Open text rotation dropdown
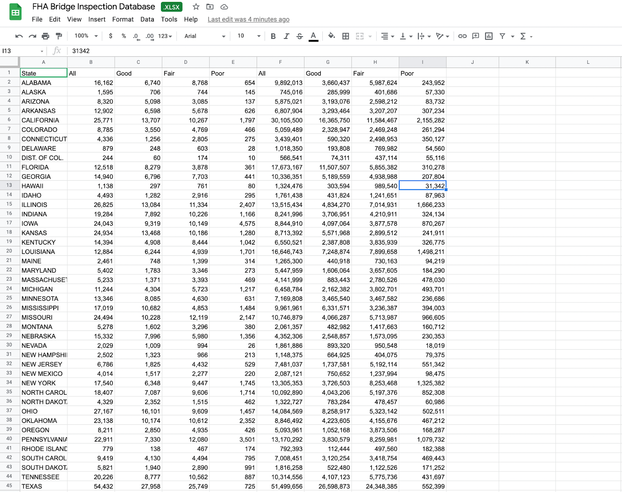The width and height of the screenshot is (622, 492). tap(442, 36)
